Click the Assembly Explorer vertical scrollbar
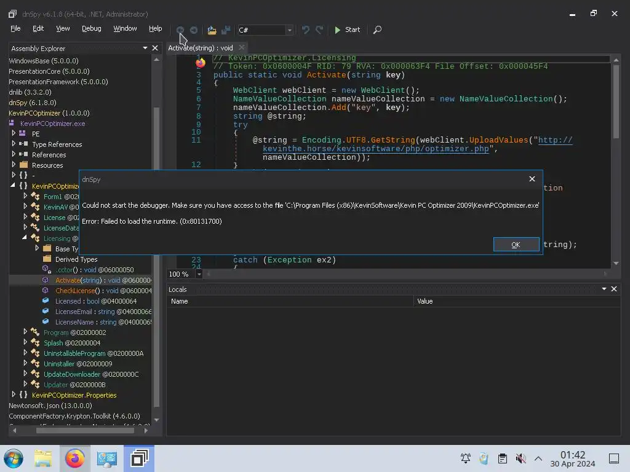This screenshot has height=472, width=630. tap(156, 257)
